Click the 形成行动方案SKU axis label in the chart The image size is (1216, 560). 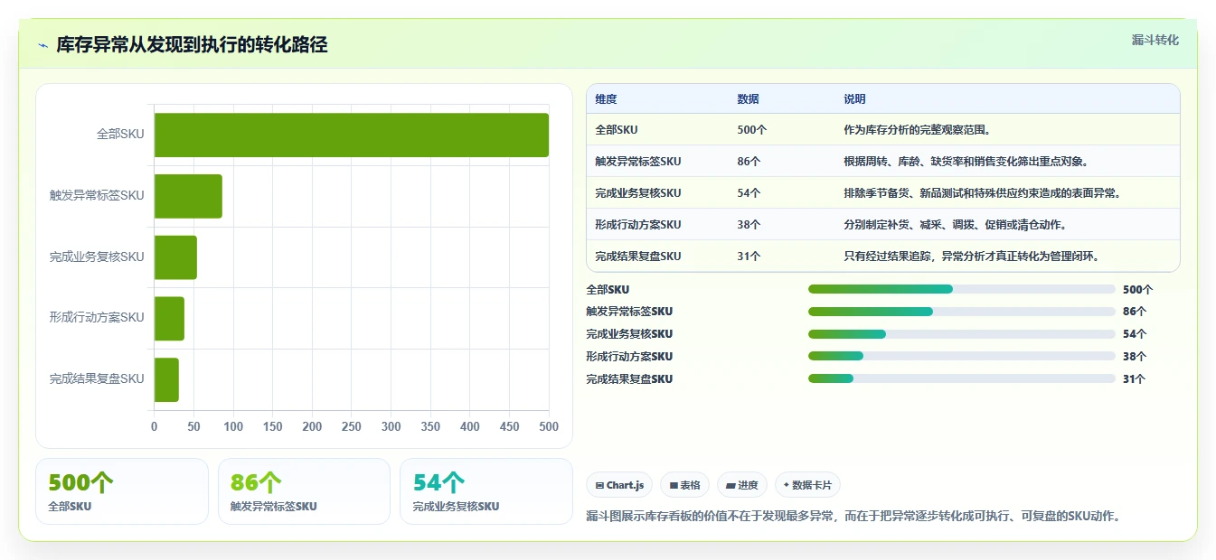[x=97, y=318]
